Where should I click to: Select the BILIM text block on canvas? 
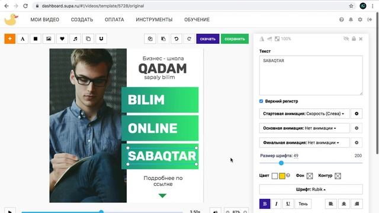pyautogui.click(x=146, y=99)
